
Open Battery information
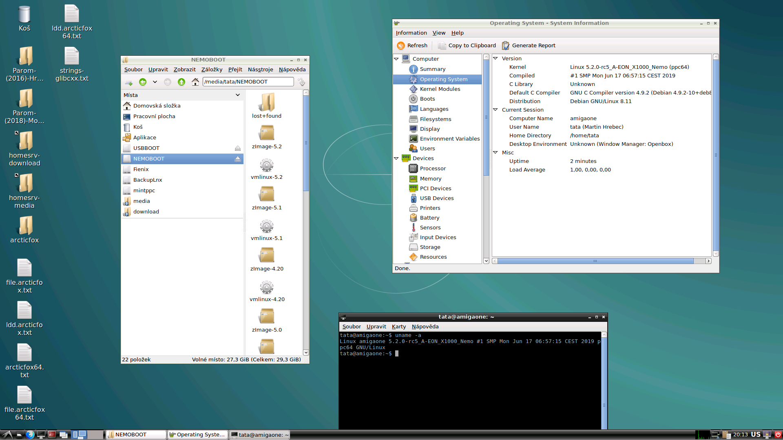(x=429, y=218)
